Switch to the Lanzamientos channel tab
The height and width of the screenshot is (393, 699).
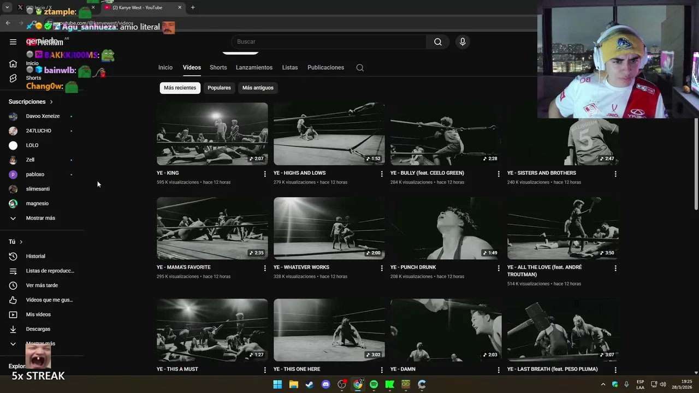pyautogui.click(x=254, y=68)
